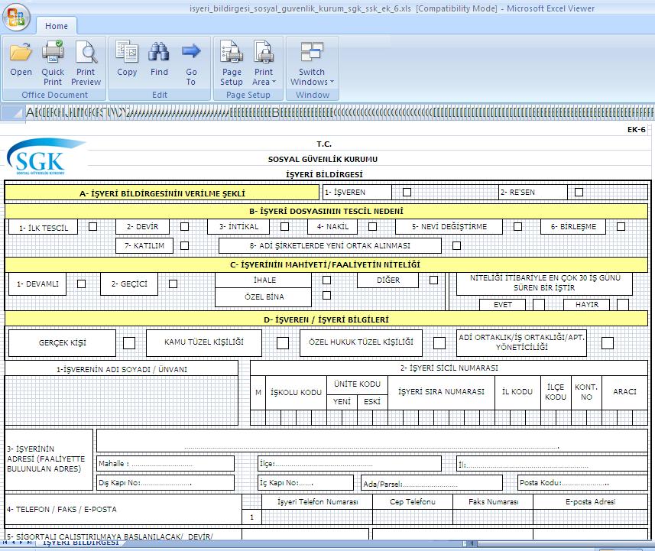The image size is (655, 551).
Task: Click the Copy icon in the Edit group
Action: pos(127,52)
